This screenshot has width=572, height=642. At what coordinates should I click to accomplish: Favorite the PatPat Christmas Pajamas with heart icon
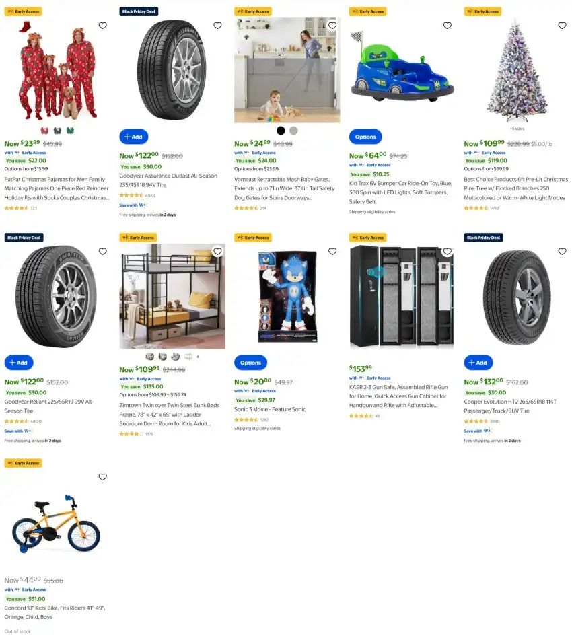(x=103, y=26)
